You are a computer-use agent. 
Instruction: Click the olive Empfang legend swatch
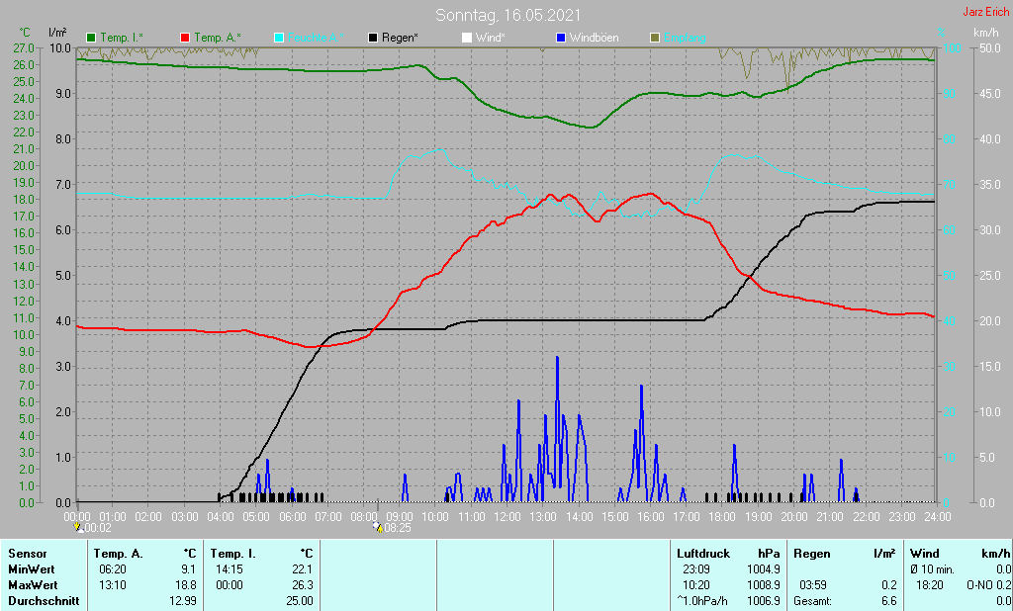pos(655,39)
